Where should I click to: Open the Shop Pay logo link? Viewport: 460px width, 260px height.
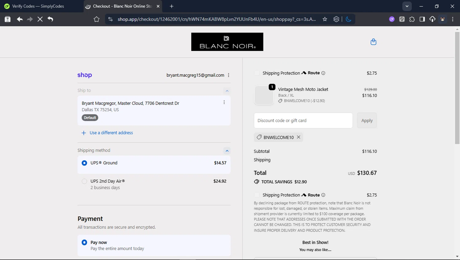85,75
